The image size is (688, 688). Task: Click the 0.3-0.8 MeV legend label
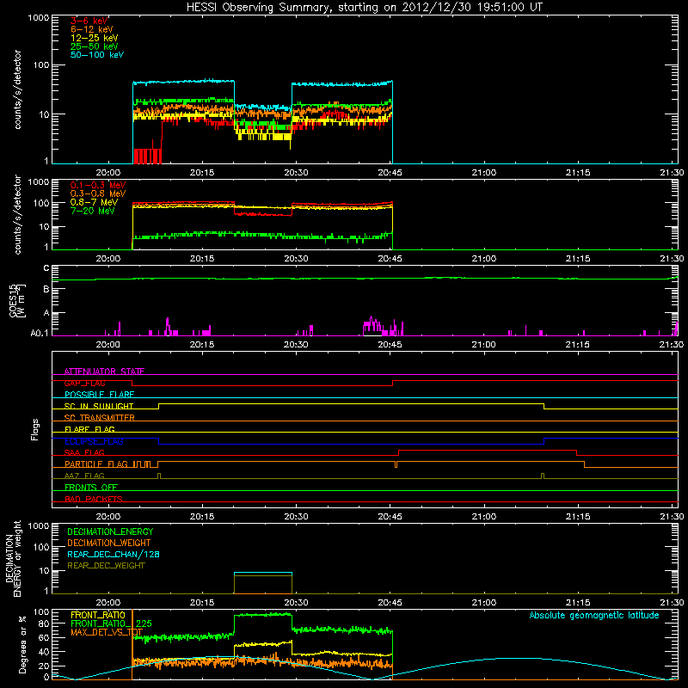coord(98,193)
